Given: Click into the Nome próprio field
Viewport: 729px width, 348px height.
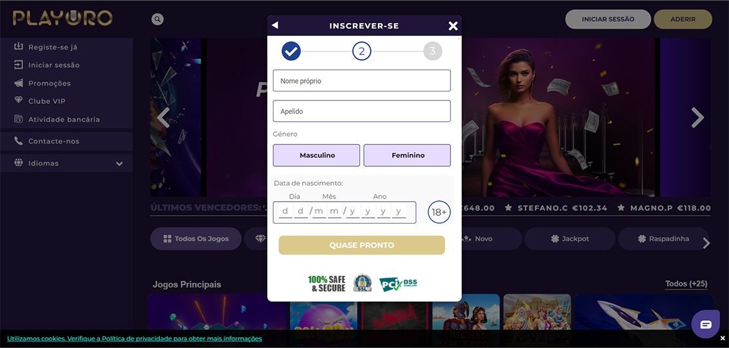Looking at the screenshot, I should click(362, 81).
